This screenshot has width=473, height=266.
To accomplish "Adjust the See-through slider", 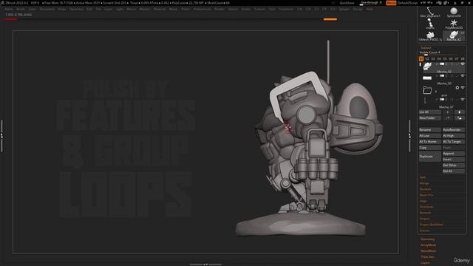I will pos(371,3).
